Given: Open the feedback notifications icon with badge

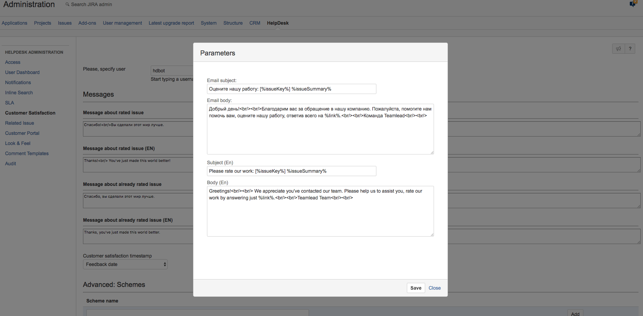Looking at the screenshot, I should [632, 4].
